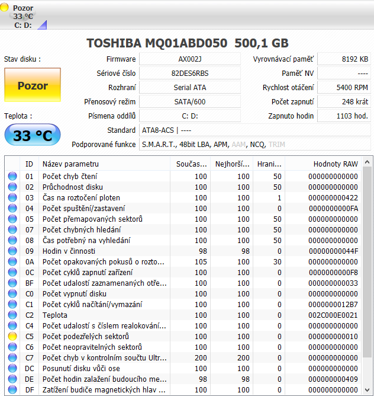
Task: Click the status icon for ID 04 row
Action: 12,208
